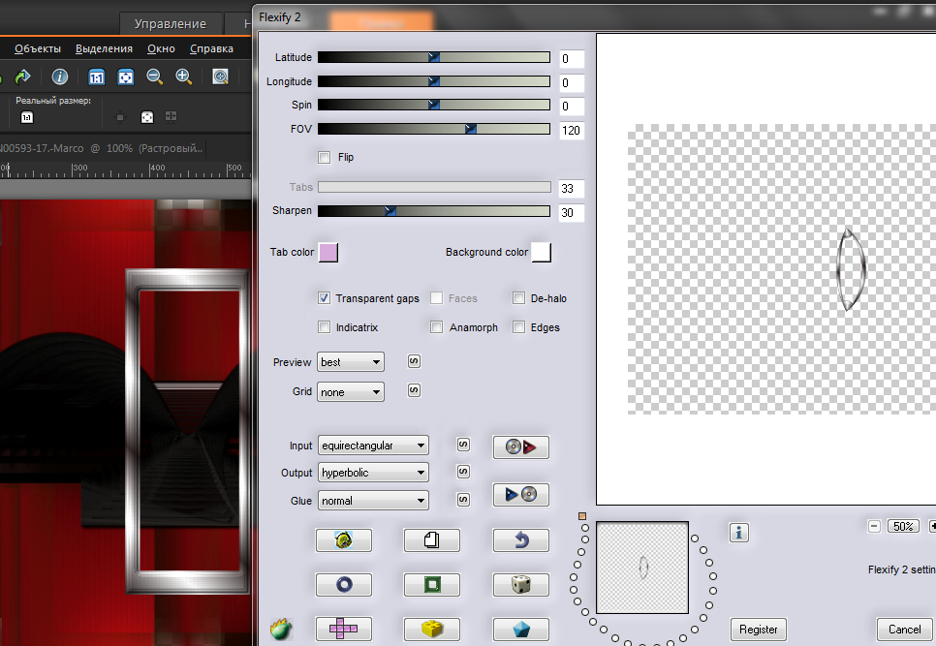The image size is (936, 646).
Task: Click the pink Tab color swatch
Action: pos(328,253)
